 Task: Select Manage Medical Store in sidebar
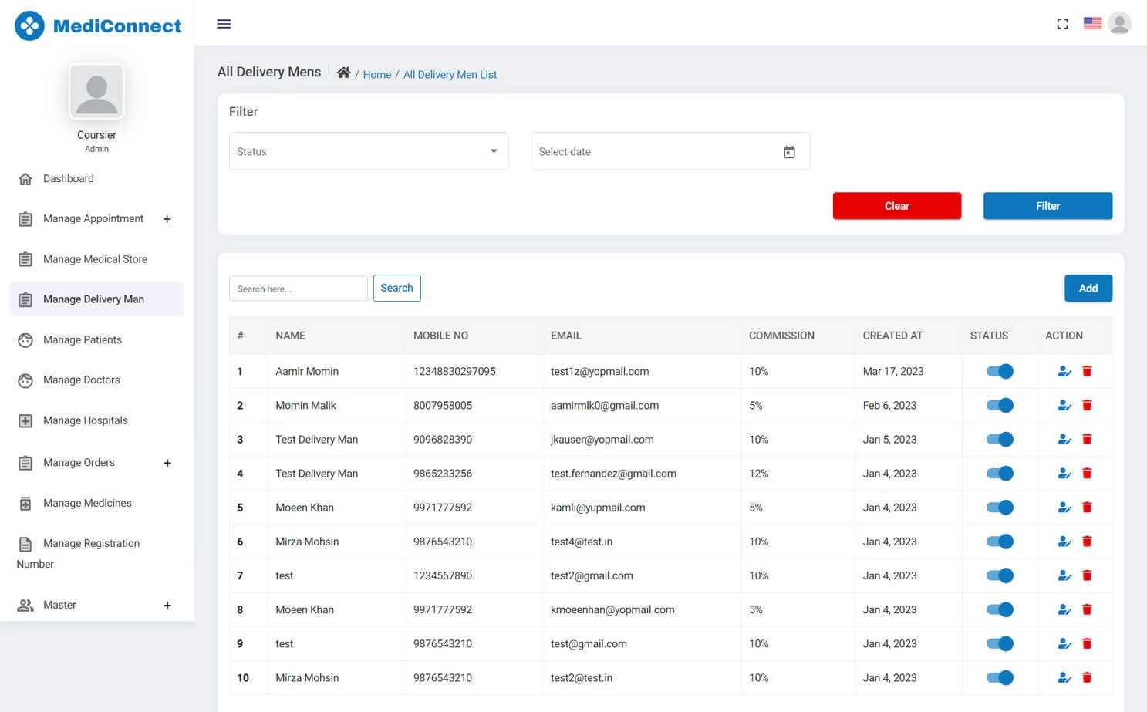coord(95,258)
